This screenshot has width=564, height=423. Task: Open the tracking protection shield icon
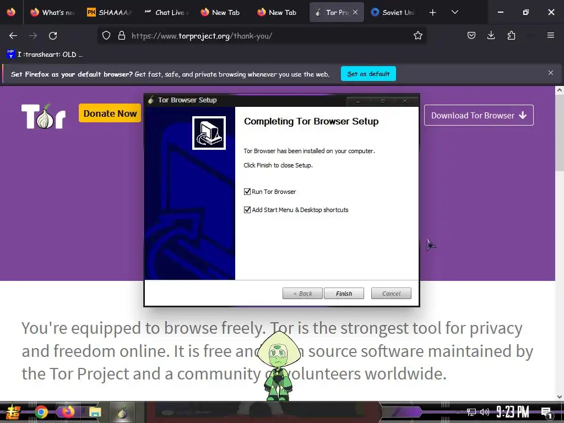point(106,36)
